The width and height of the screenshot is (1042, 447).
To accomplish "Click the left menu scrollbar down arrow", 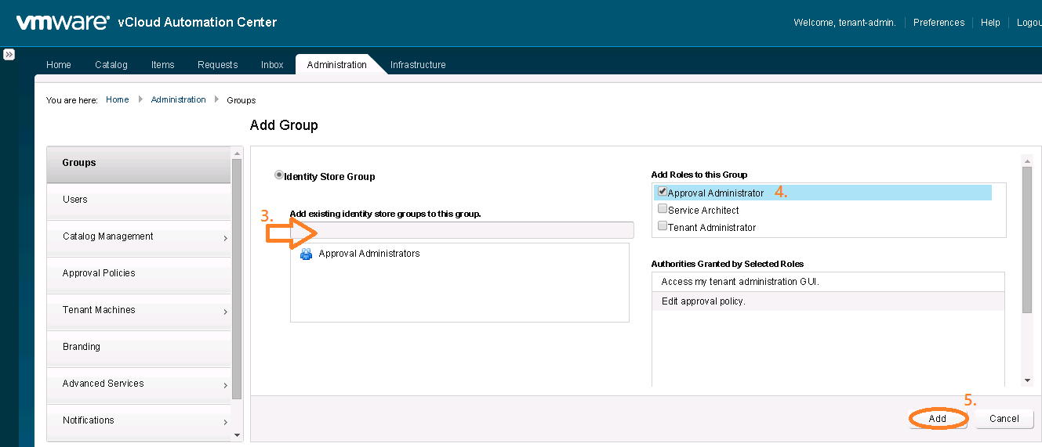I will (237, 434).
